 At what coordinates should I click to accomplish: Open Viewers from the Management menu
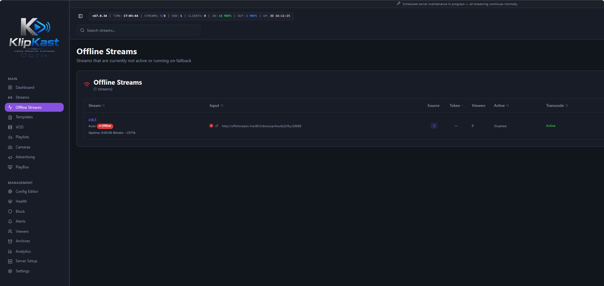click(34, 231)
